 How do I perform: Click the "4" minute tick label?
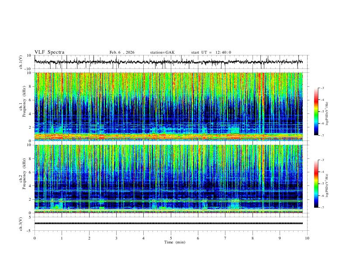pyautogui.click(x=144, y=238)
